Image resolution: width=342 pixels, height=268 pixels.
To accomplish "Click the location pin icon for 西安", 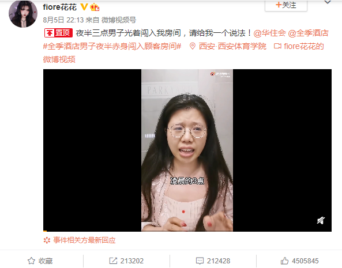I will (x=193, y=46).
